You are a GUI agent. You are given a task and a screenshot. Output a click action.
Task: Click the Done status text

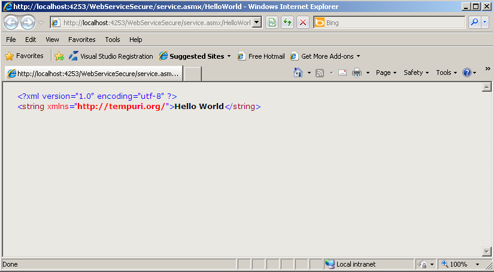click(x=10, y=264)
